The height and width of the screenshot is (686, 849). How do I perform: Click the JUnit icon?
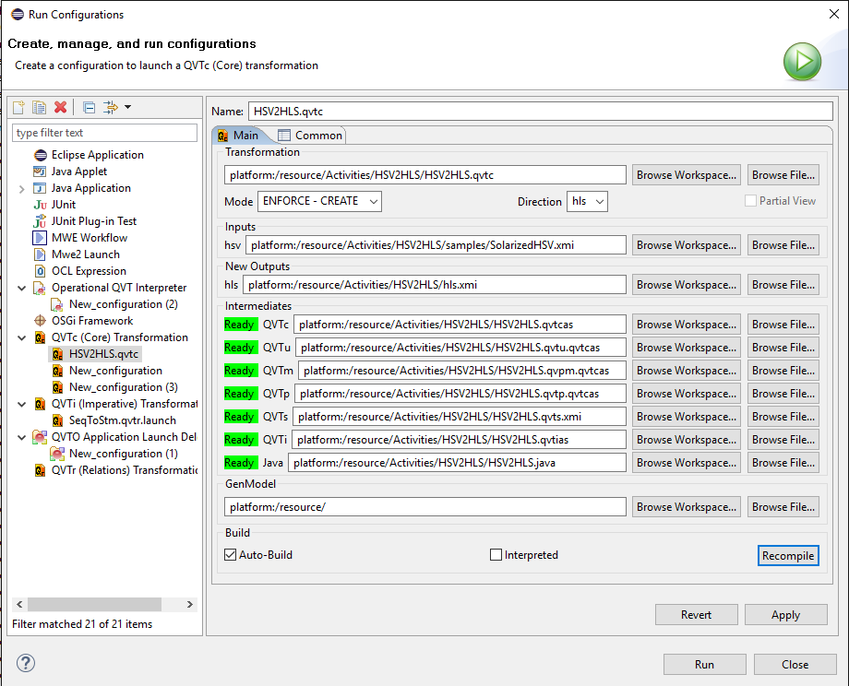(x=40, y=205)
